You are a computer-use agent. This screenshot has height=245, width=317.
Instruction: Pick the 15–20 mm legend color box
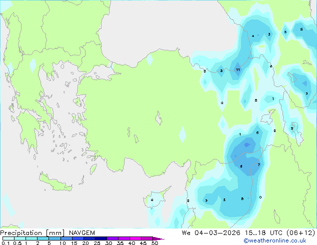[x=78, y=238]
